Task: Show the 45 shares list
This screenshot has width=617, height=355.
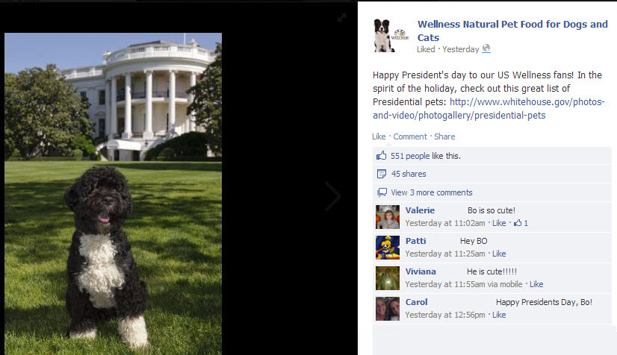Action: click(409, 174)
